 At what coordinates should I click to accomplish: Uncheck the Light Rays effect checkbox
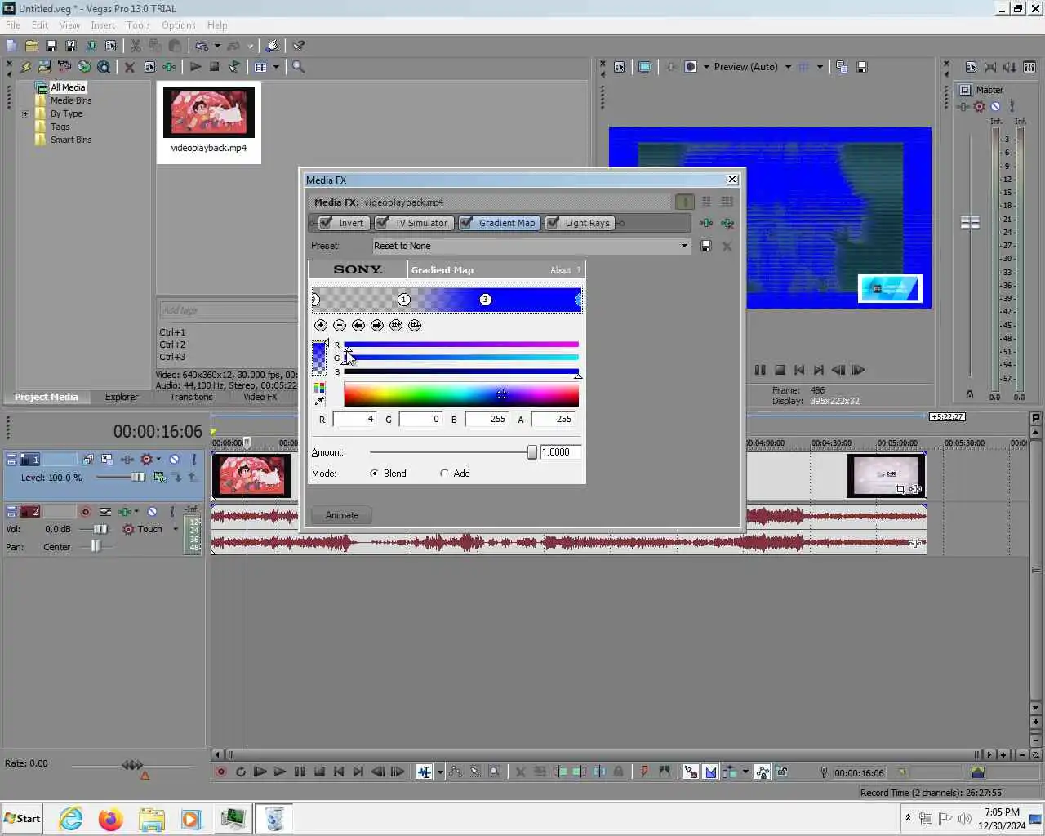pyautogui.click(x=553, y=223)
